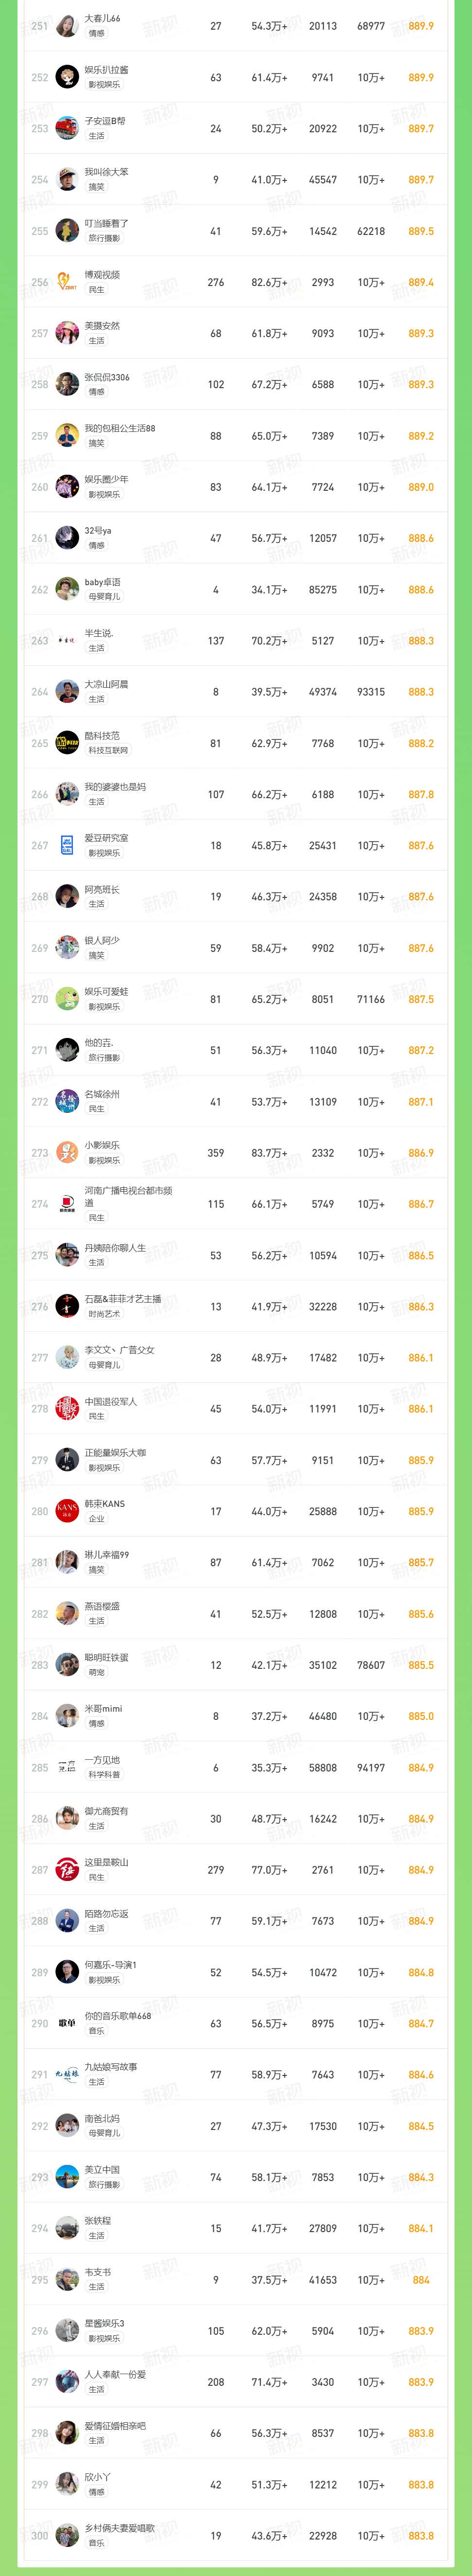The height and width of the screenshot is (2576, 472).
Task: Open 美摄安然 profile photo thumbnail
Action: click(x=67, y=333)
